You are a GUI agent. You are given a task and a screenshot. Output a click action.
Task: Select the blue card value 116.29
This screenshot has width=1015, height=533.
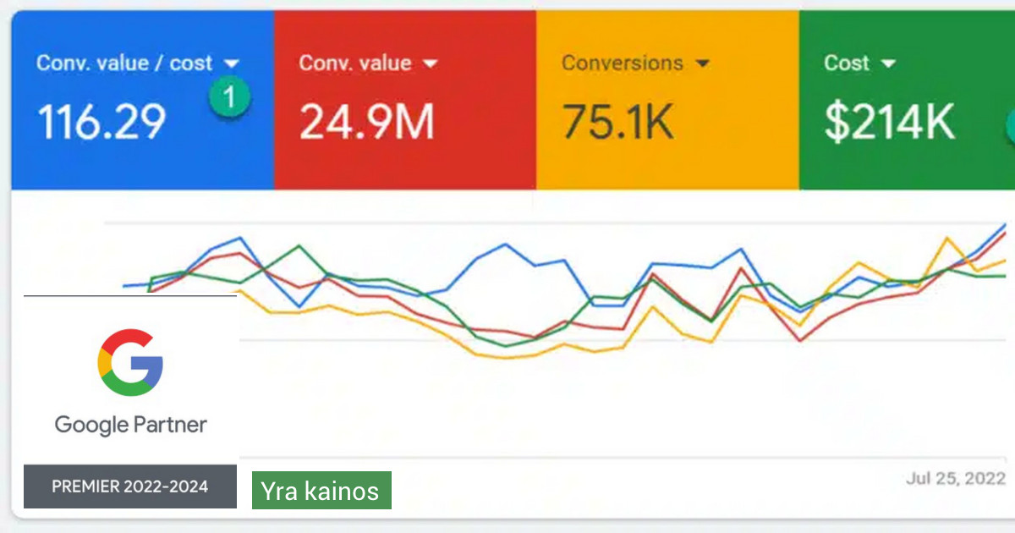point(101,123)
